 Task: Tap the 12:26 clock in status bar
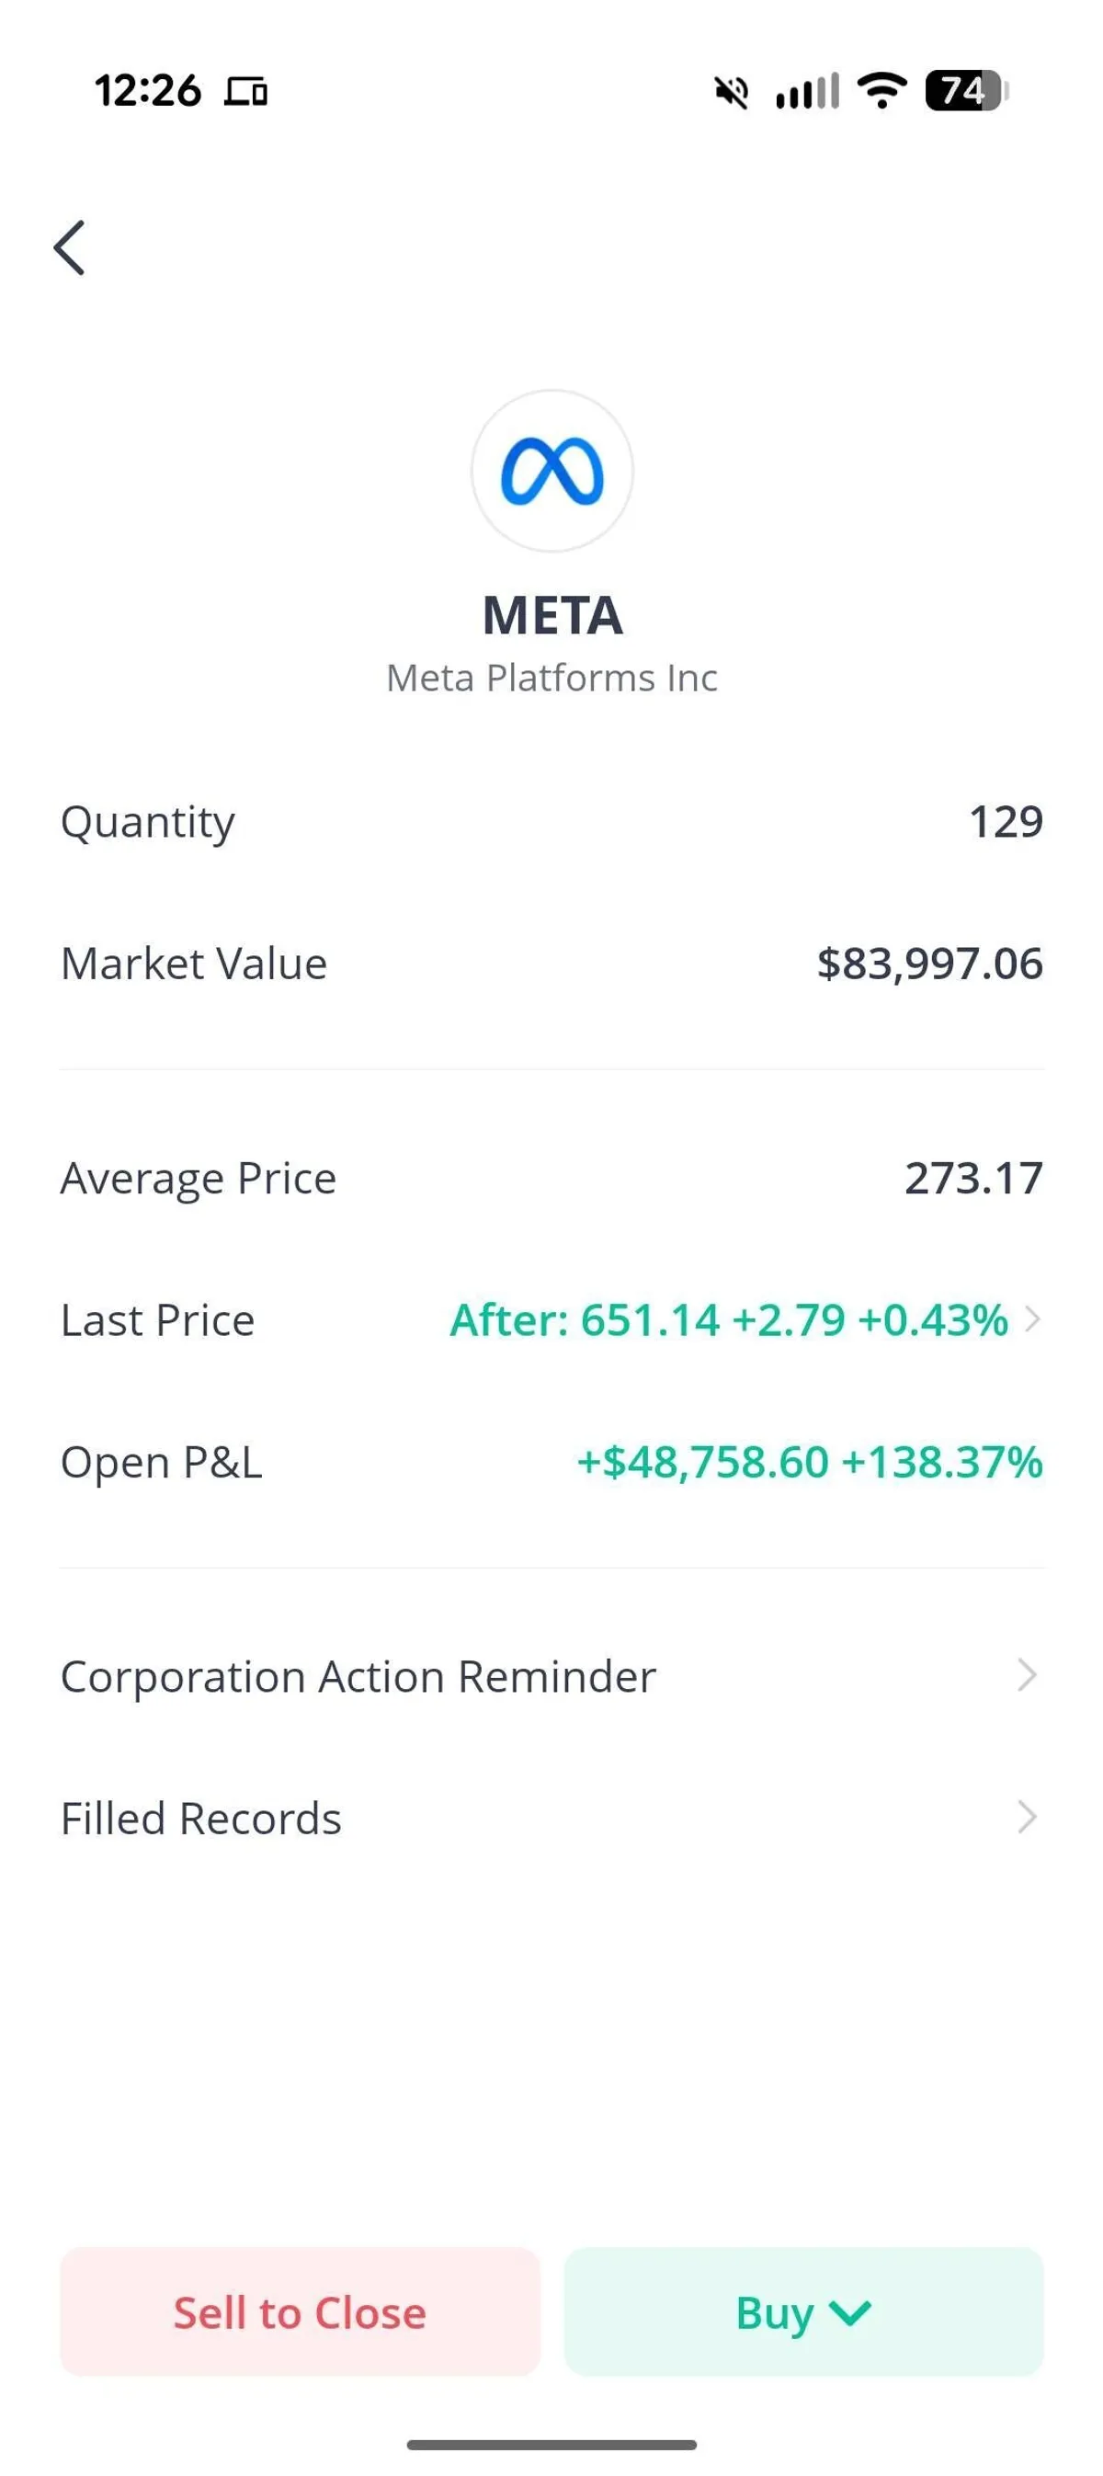[x=148, y=92]
